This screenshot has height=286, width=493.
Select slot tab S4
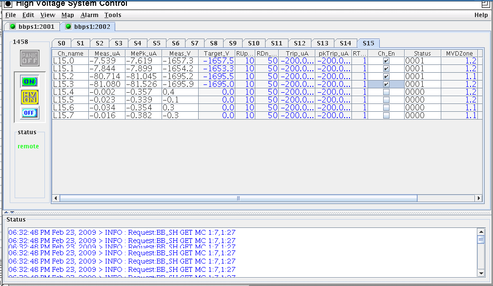pyautogui.click(x=138, y=43)
